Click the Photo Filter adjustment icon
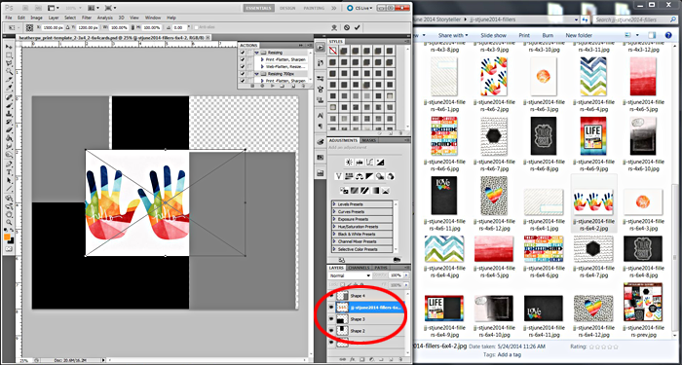The image size is (682, 365). pos(380,176)
